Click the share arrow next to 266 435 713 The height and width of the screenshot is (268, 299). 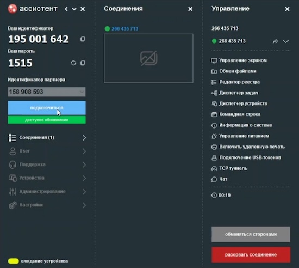tap(275, 41)
